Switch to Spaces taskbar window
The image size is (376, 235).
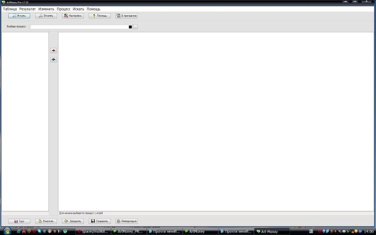point(93,232)
